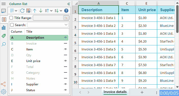Move selected column down
This screenshot has height=96, width=179.
(x=41, y=11)
